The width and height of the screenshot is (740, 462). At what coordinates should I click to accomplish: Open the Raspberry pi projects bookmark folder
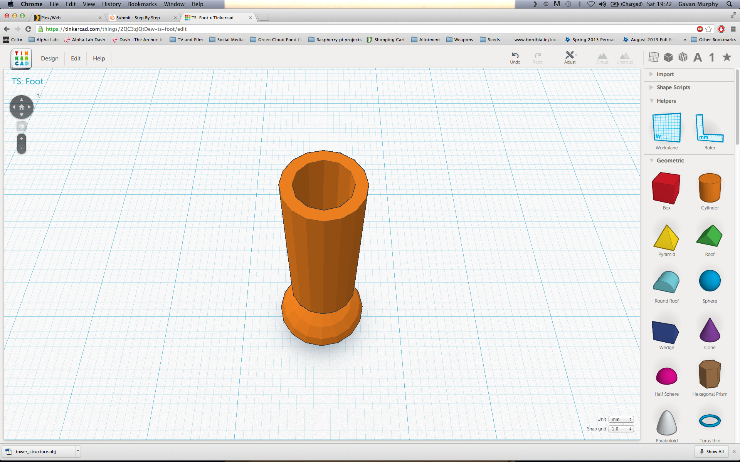335,40
